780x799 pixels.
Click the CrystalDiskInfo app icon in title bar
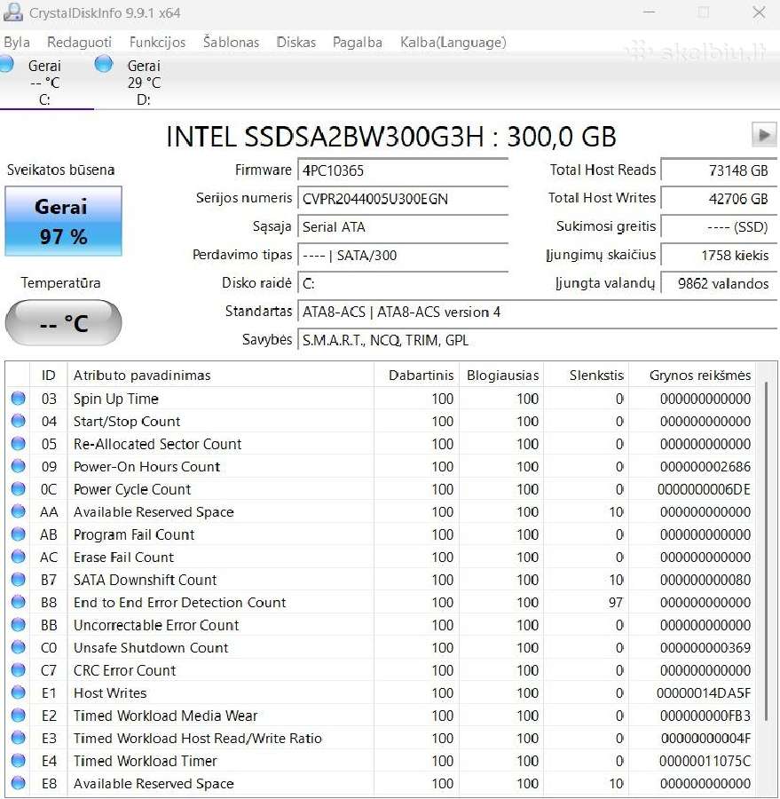[x=12, y=12]
